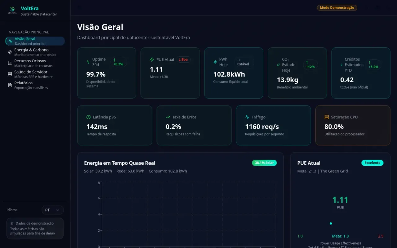The height and width of the screenshot is (248, 397).
Task: Click the Visão Geral page heading
Action: click(100, 27)
